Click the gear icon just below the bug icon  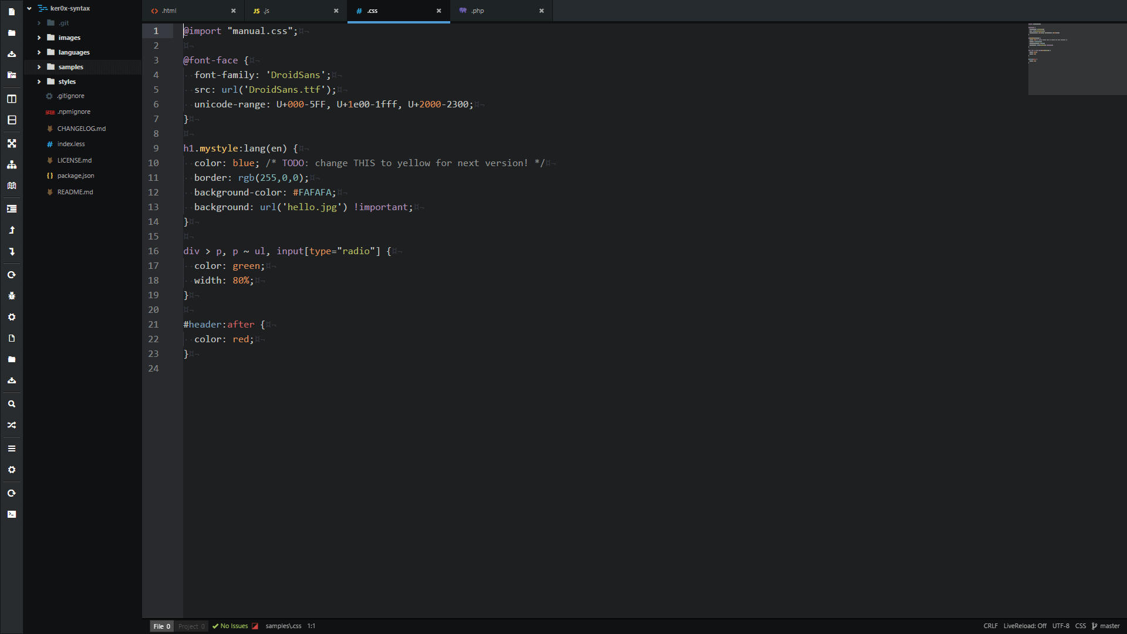pos(12,317)
